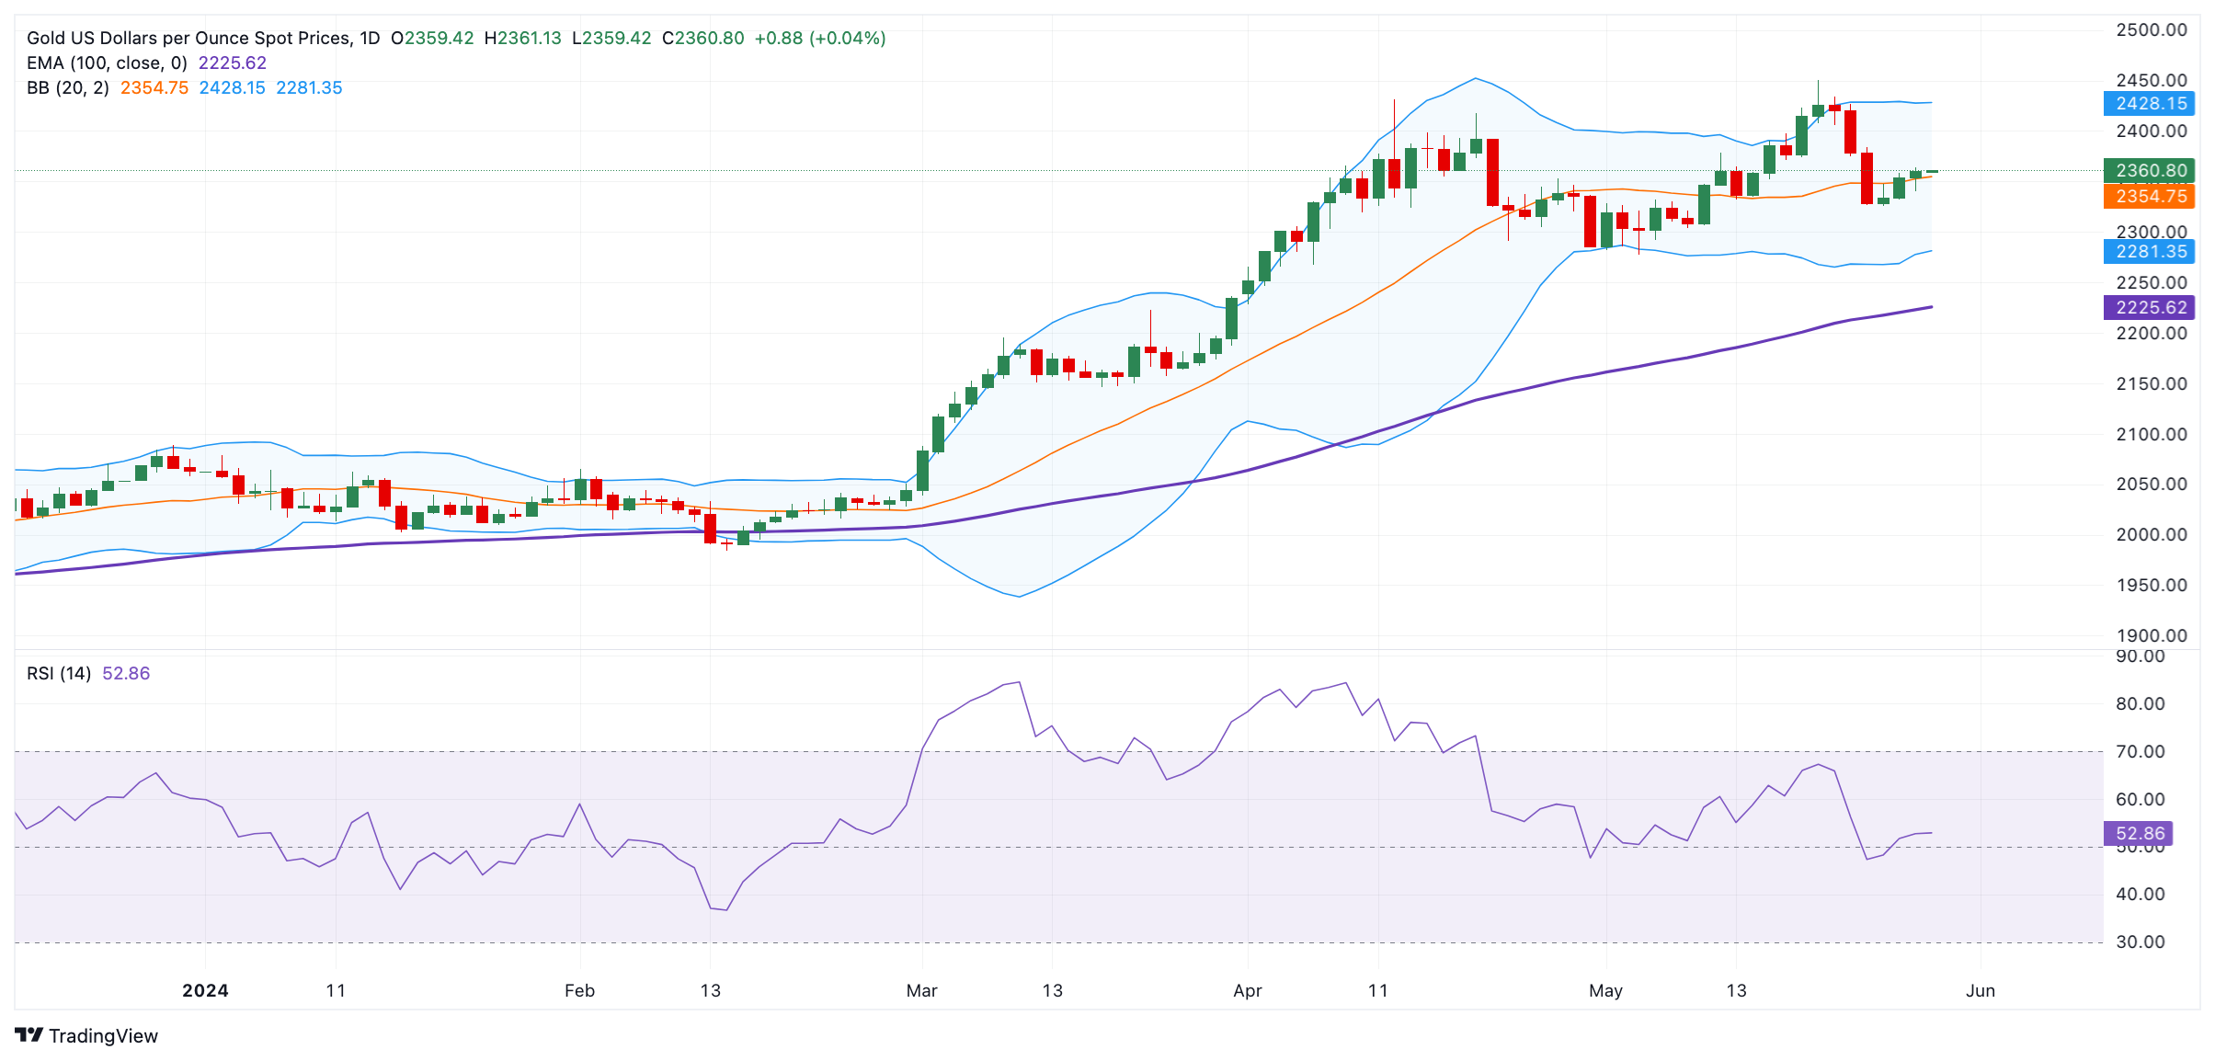Open the TradingView text link
The height and width of the screenshot is (1061, 2215).
tap(103, 1036)
